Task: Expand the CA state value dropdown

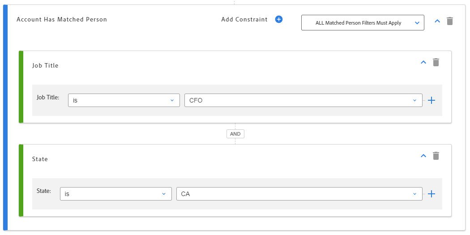Action: point(299,194)
